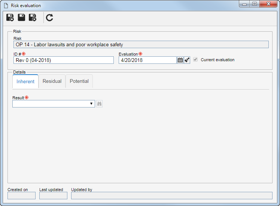Viewport: 280px width, 206px height.
Task: Click the binoculars search icon beside Result
Action: 99,104
